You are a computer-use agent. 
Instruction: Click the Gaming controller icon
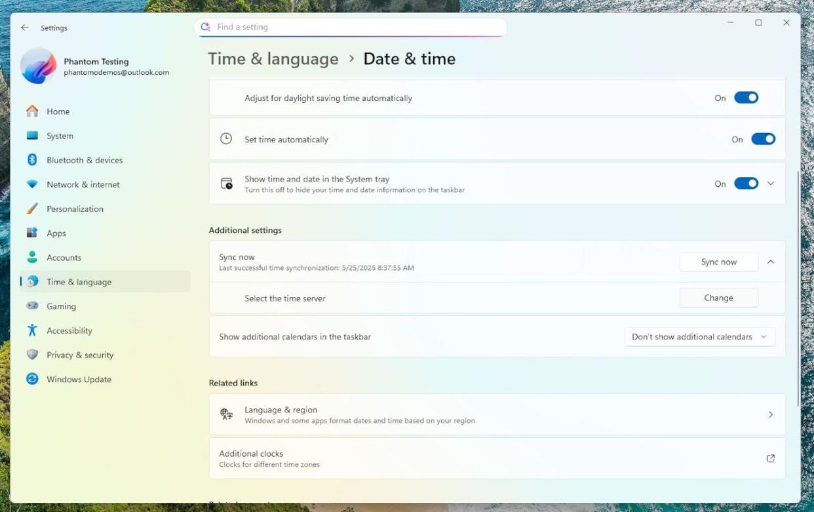click(32, 306)
